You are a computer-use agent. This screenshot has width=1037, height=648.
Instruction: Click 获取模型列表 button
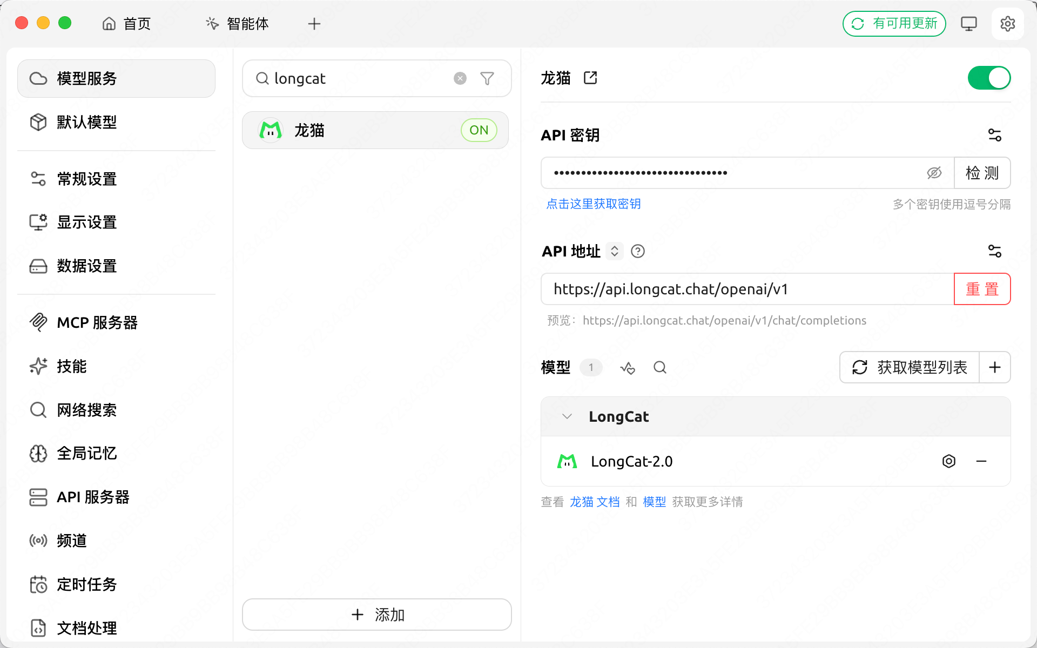(x=910, y=367)
